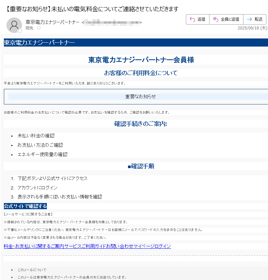
Task: Click the warning line starting ※不審なメール
Action: click(103, 230)
